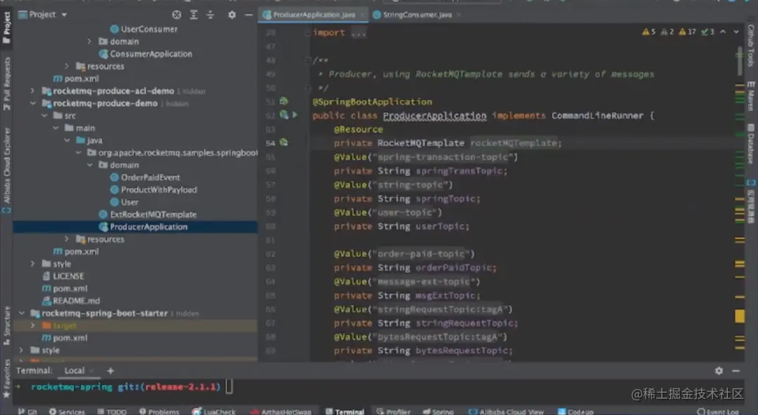Go to previous highlighted error arrow

click(723, 32)
